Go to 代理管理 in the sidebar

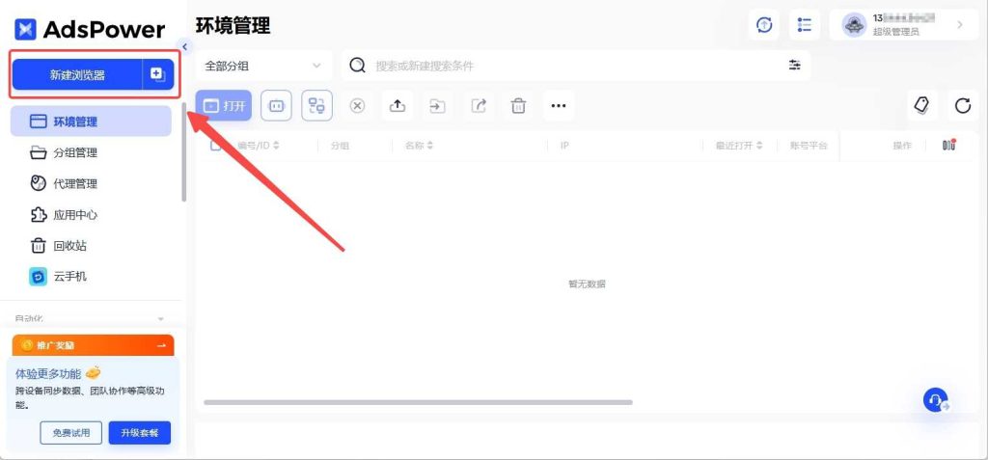(74, 183)
